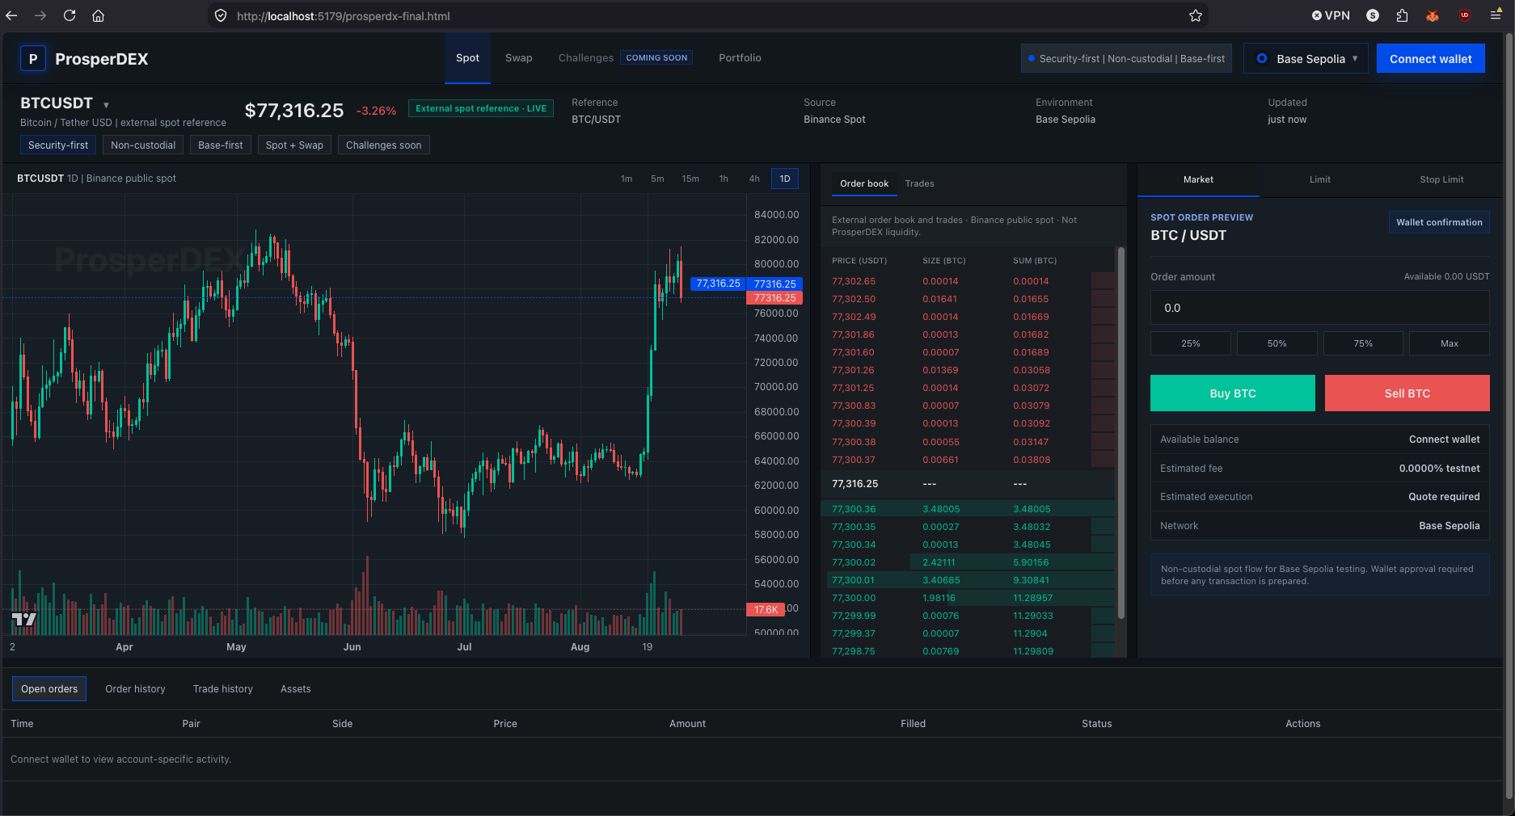
Task: Click the Wallet confirmation badge
Action: pyautogui.click(x=1439, y=222)
